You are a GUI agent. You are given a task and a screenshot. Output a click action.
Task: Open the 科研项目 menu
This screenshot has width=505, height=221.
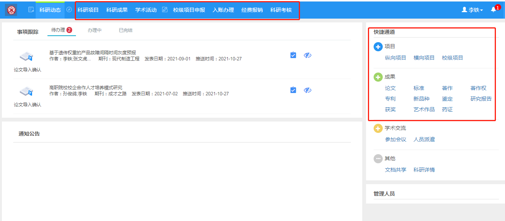tap(88, 10)
